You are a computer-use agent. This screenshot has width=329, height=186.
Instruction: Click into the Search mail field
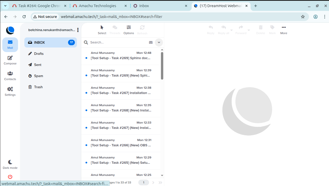(x=118, y=42)
